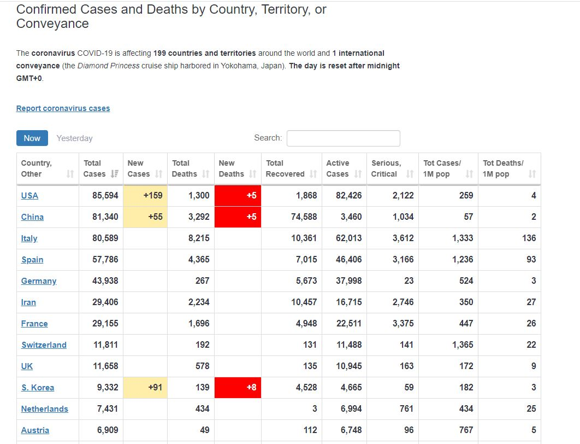Switch to the Now tab
This screenshot has height=444, width=580.
click(32, 138)
